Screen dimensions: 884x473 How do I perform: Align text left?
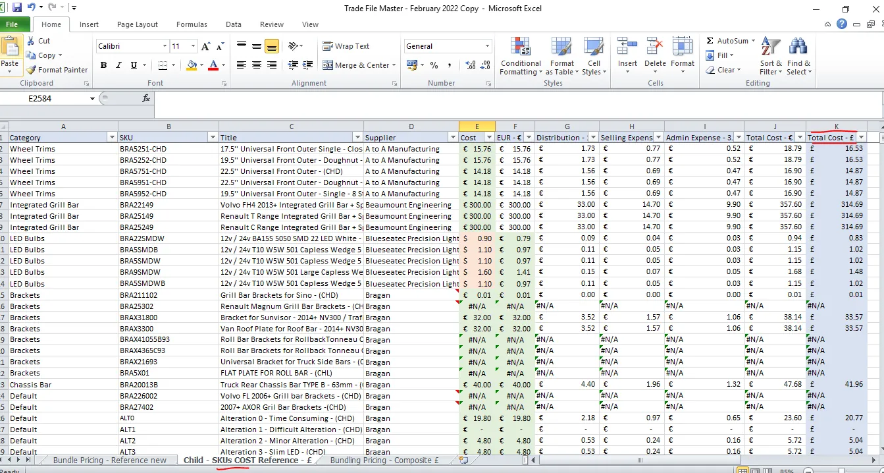pos(242,65)
